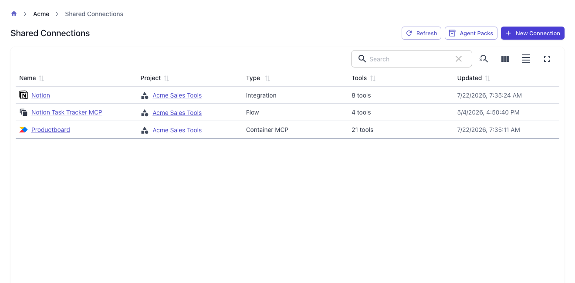Click the project icon in the Notion row

tap(145, 95)
